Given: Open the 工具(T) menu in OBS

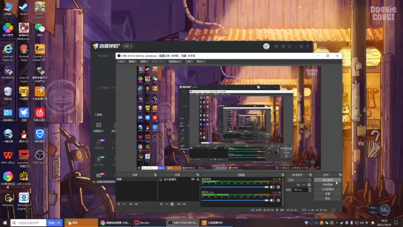Looking at the screenshot, I should (x=189, y=62).
